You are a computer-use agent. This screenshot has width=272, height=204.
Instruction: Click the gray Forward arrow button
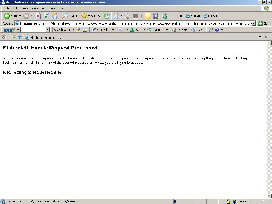[x=26, y=16]
